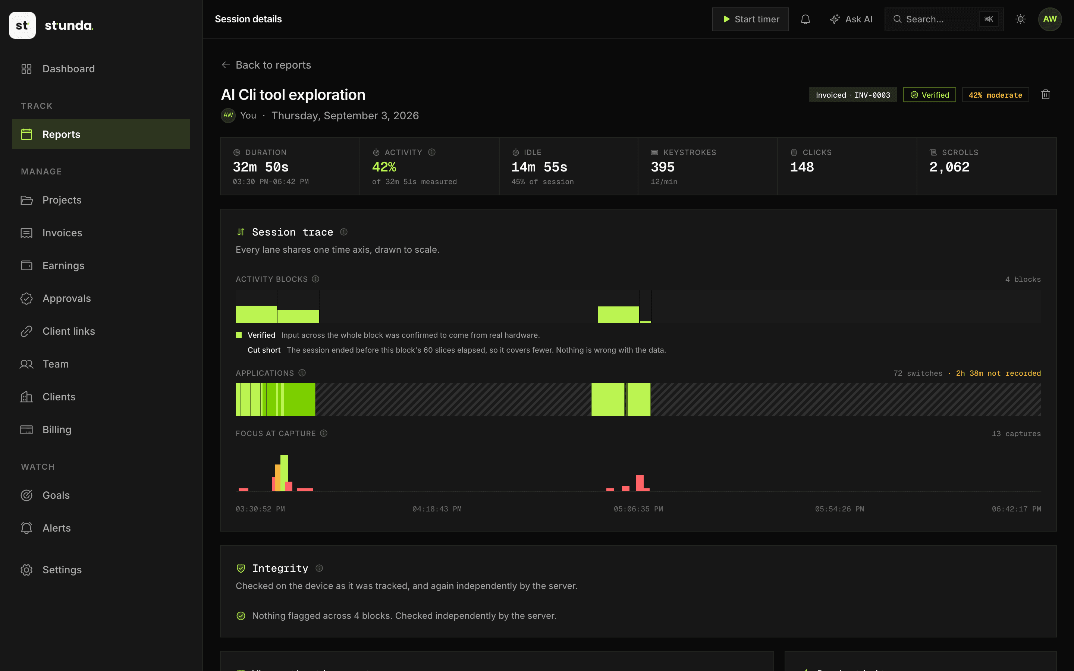
Task: Open Team in the sidebar
Action: click(101, 364)
